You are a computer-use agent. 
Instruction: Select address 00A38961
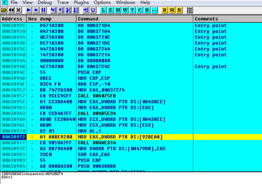14,107
